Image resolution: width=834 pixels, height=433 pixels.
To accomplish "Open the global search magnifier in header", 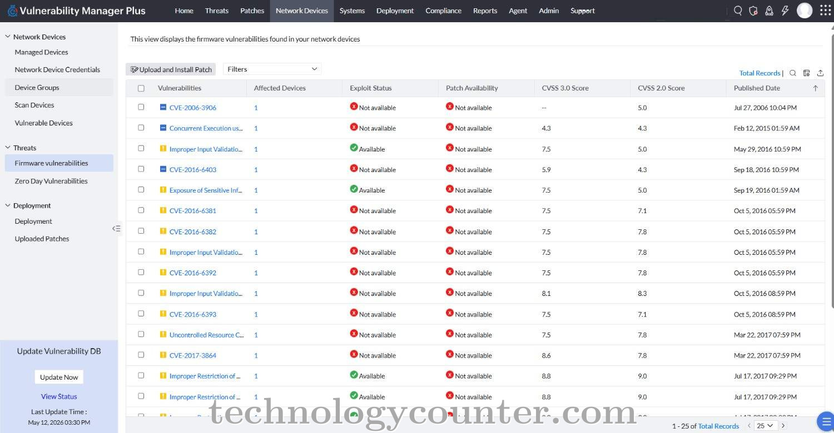I will (738, 11).
